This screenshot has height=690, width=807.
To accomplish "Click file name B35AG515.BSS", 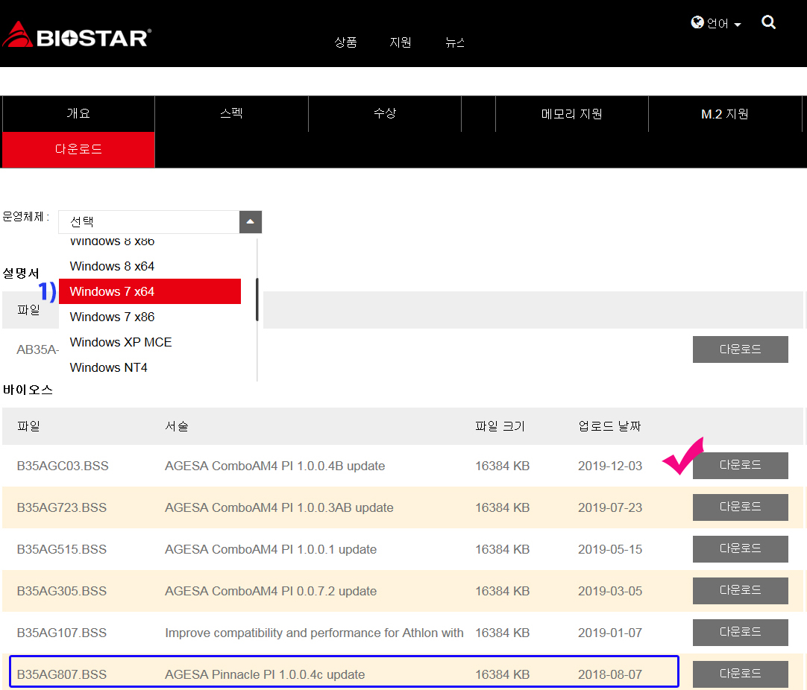I will (62, 549).
